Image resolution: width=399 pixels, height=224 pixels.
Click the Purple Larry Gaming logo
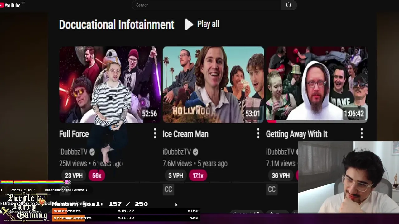26,207
